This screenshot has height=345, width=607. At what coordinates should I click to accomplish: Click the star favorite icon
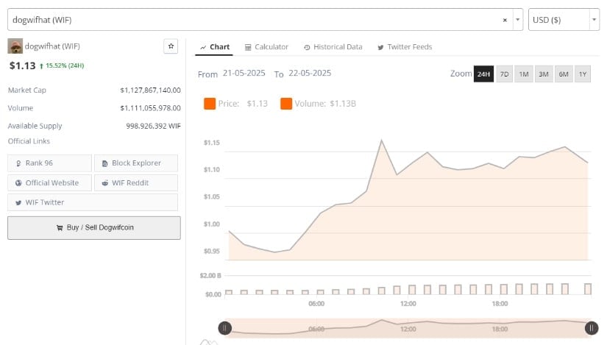[171, 46]
